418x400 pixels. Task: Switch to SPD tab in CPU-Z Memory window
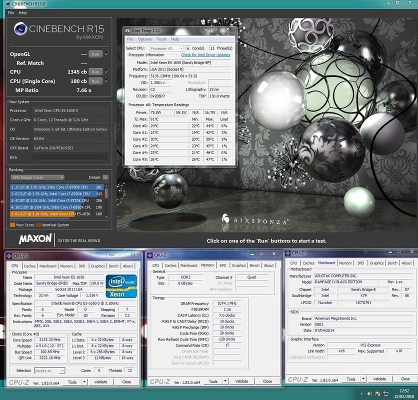coord(222,265)
